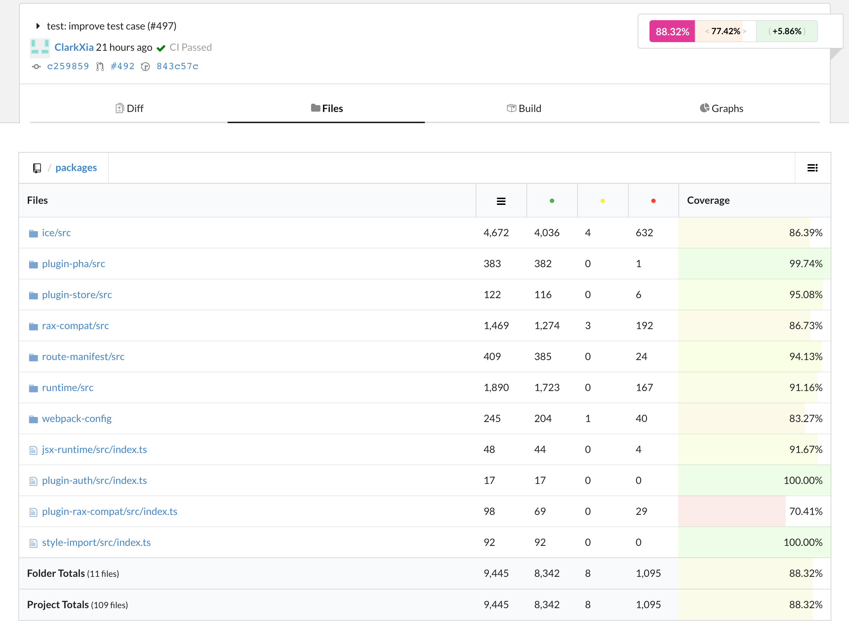Click the tag icon beside 843c57c
The height and width of the screenshot is (633, 849).
pos(145,66)
